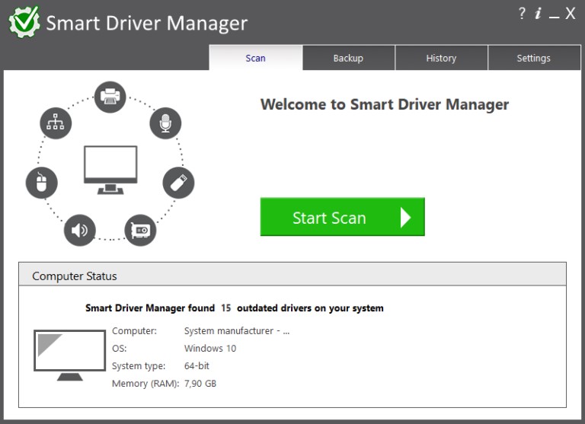Click the network device icon
This screenshot has height=424, width=585.
click(x=56, y=123)
